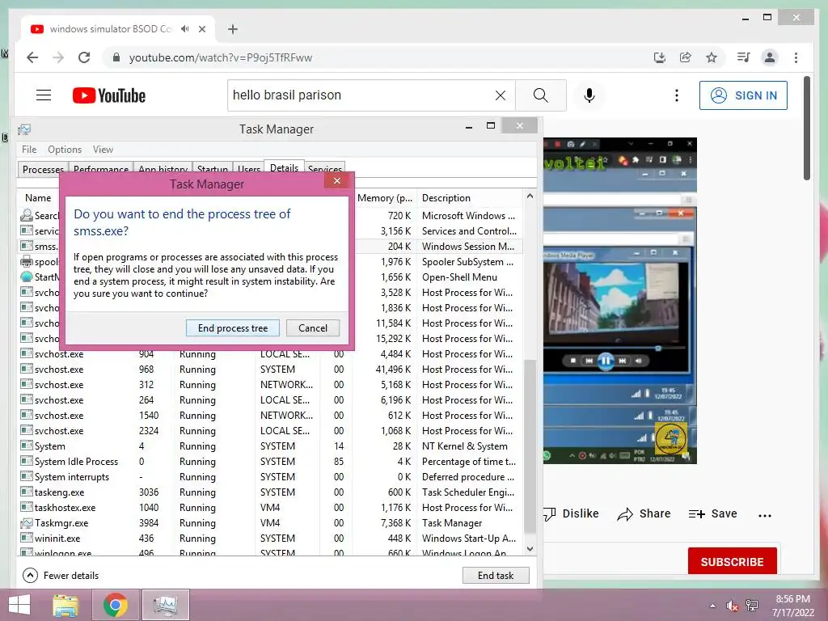Click SIGN IN on YouTube
The width and height of the screenshot is (828, 621).
point(743,95)
